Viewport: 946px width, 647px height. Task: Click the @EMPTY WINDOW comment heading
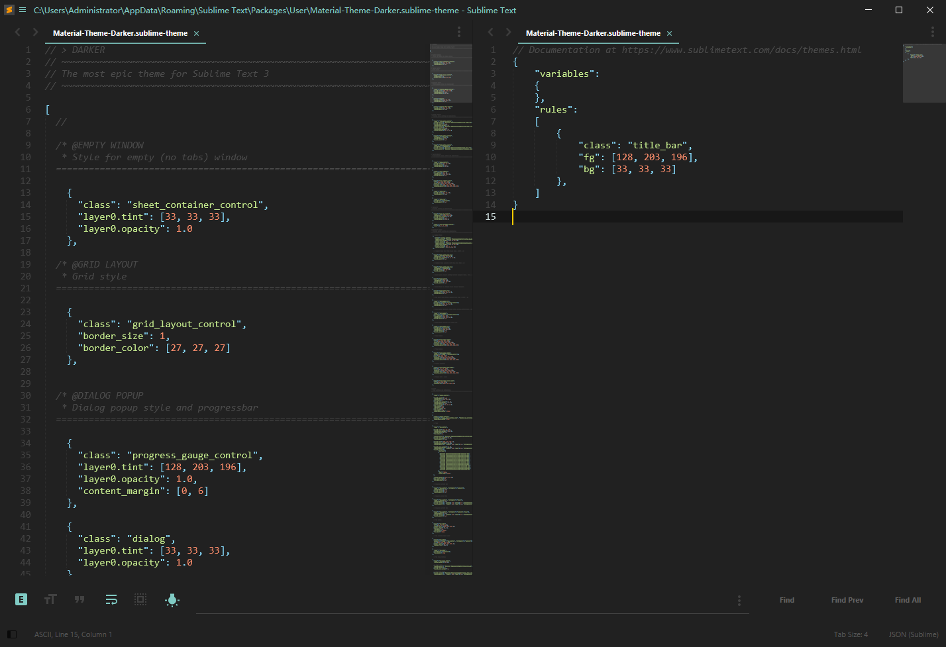pos(100,145)
